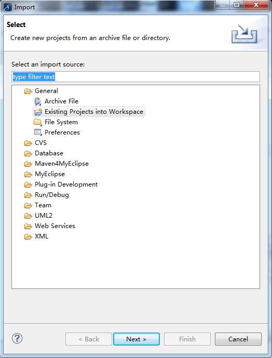Cancel the Import dialog
The width and height of the screenshot is (272, 358).
pyautogui.click(x=238, y=339)
